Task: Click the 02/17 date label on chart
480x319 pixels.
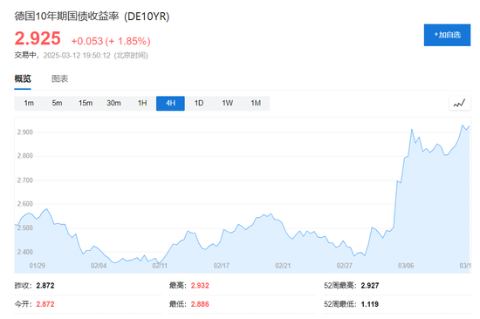Action: click(x=222, y=266)
